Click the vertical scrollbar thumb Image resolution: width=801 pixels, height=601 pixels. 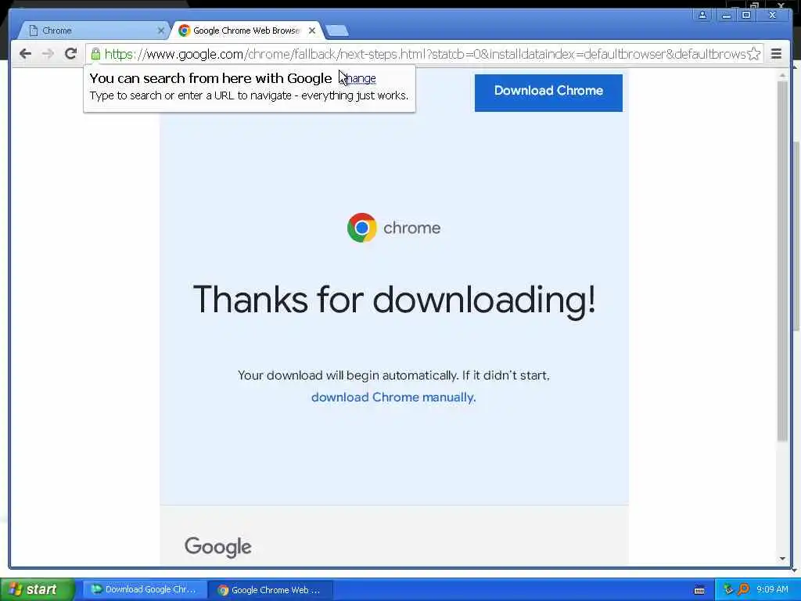pyautogui.click(x=782, y=261)
